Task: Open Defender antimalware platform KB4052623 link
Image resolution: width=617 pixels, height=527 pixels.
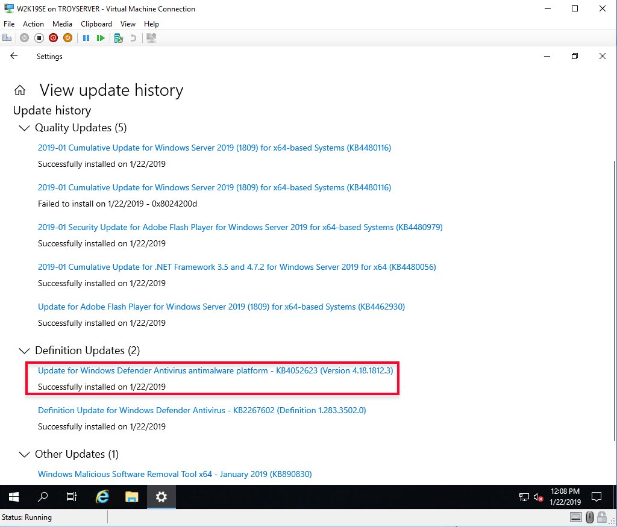Action: pyautogui.click(x=215, y=370)
